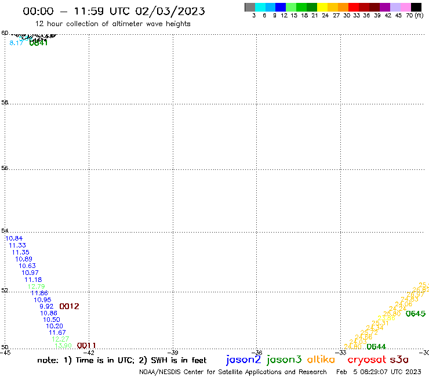This screenshot has width=429, height=377.
Task: Click the longitude axis label '-39'
Action: (173, 353)
